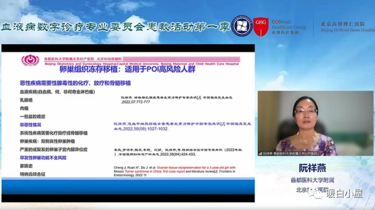Image resolution: width=375 pixels, height=210 pixels.
Task: Click the 特纳氏综合征 bullet item
Action: point(33,174)
